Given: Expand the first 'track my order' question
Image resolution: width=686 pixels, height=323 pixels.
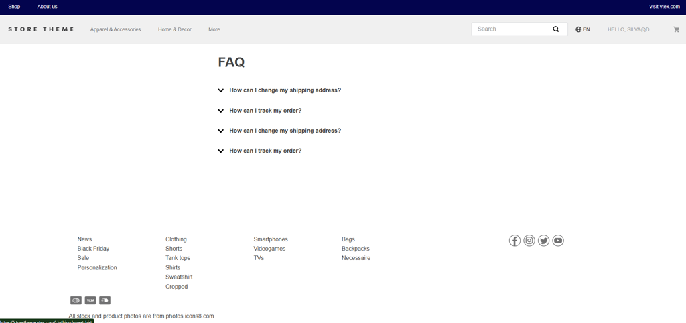Looking at the screenshot, I should point(265,111).
